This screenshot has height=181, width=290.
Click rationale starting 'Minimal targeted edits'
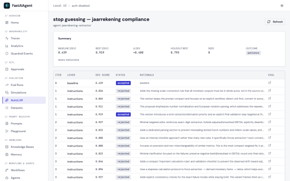coord(202,122)
